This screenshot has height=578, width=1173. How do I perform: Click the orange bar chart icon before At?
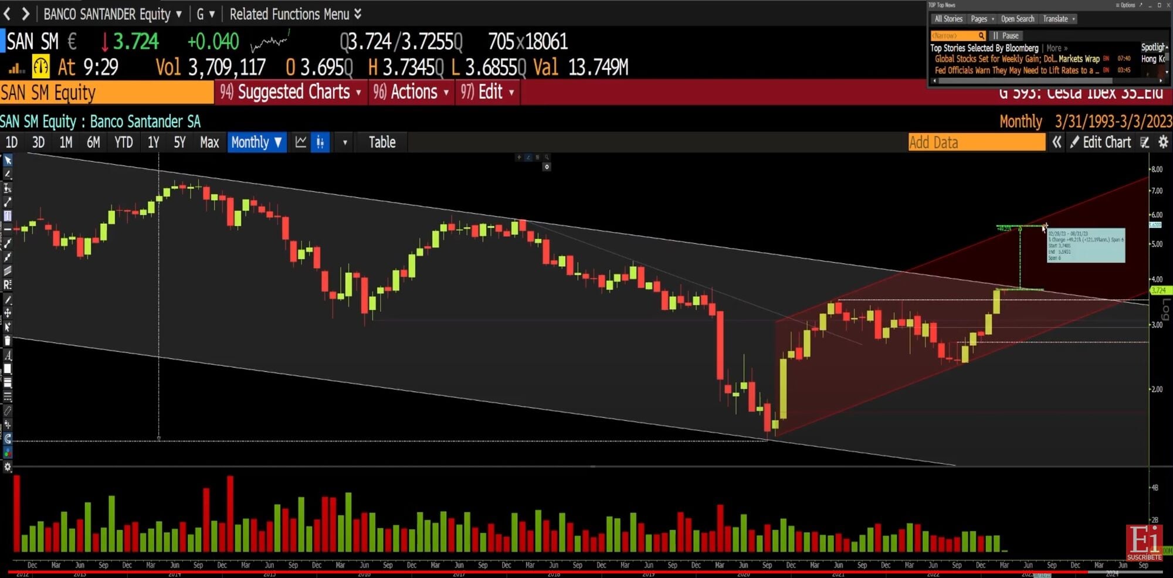click(x=16, y=69)
